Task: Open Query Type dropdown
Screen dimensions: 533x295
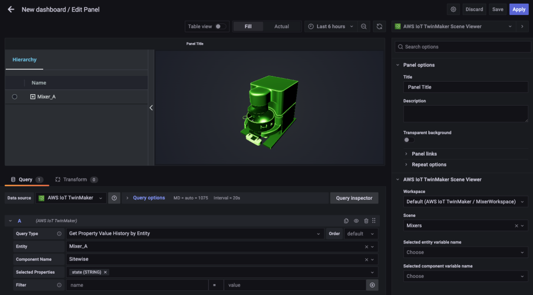Action: (x=195, y=234)
